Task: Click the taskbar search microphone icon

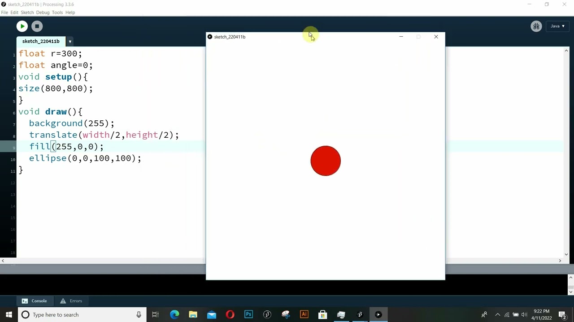Action: tap(139, 314)
